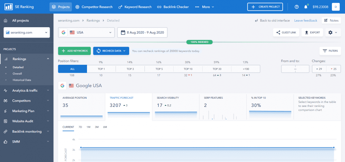Select the Detailed rankings view
The width and height of the screenshot is (345, 162).
[18, 67]
